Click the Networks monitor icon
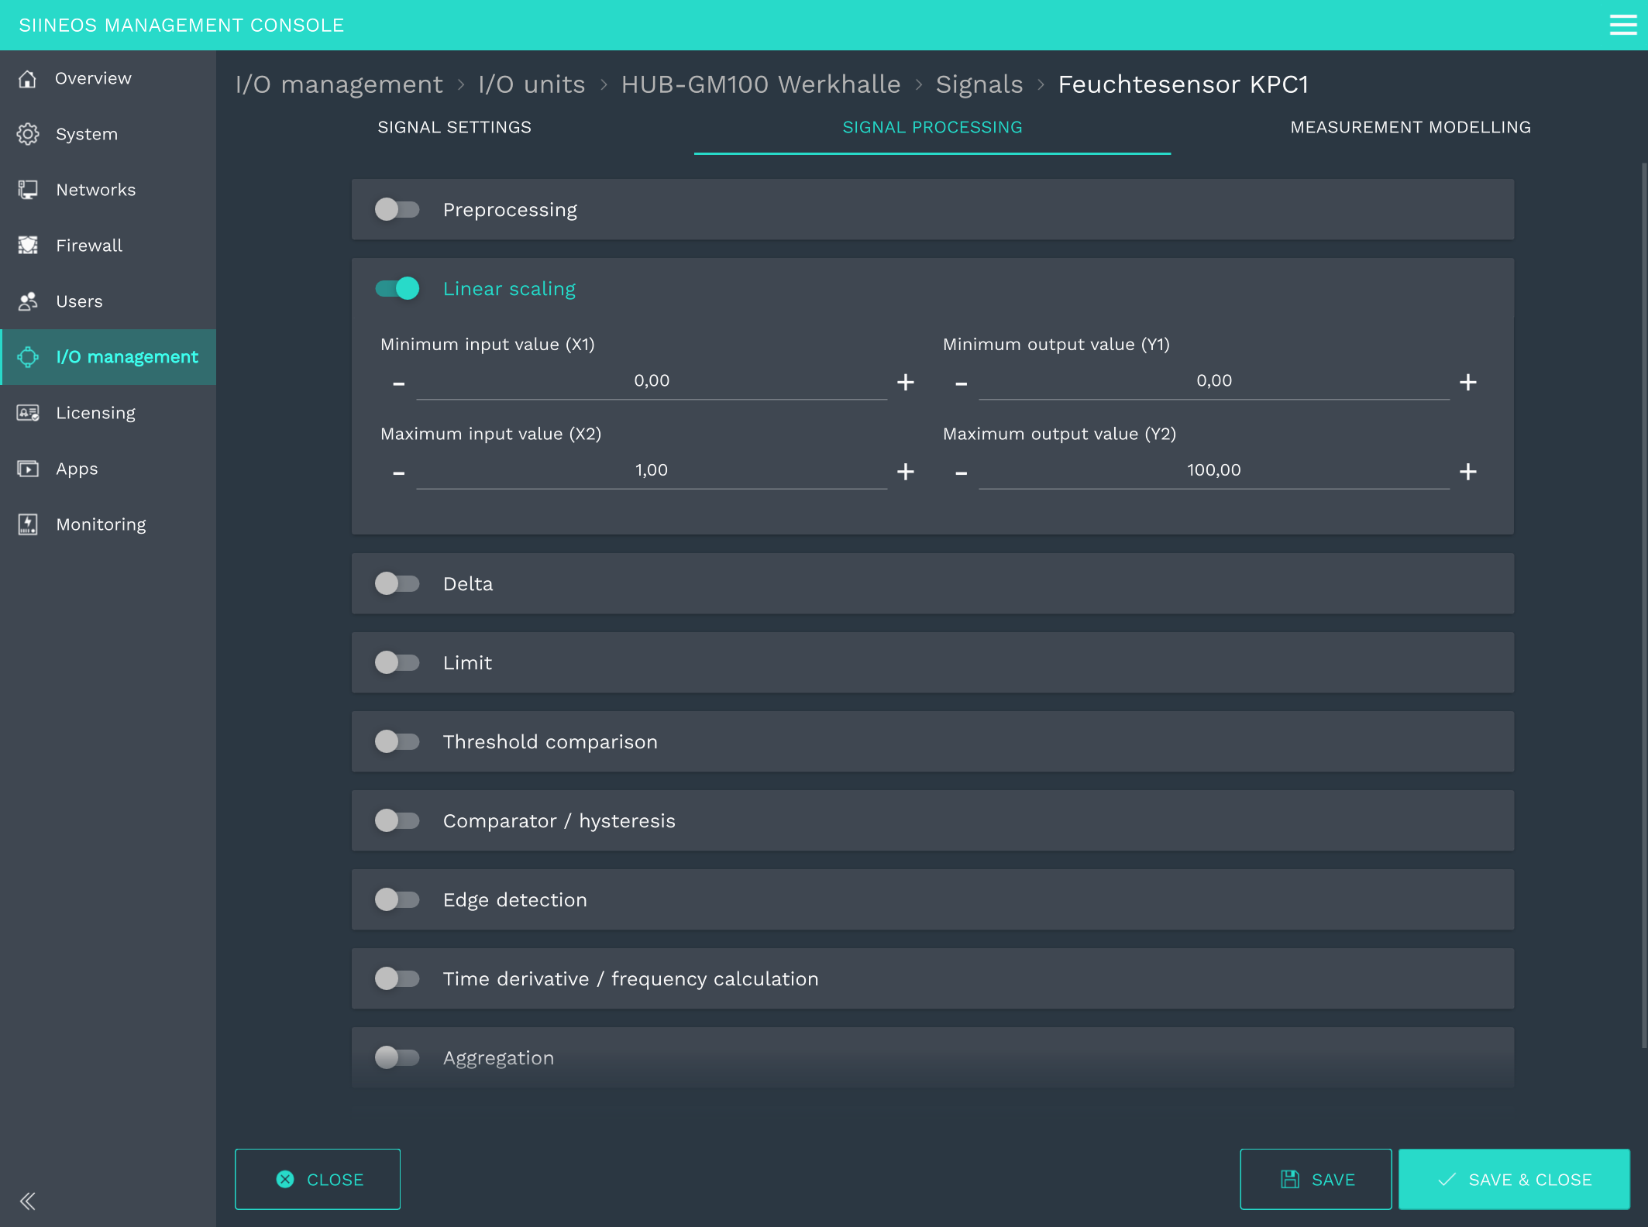This screenshot has width=1648, height=1227. 28,190
